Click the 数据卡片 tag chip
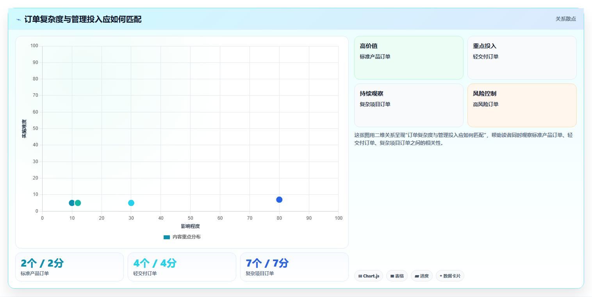This screenshot has height=297, width=592. (450, 276)
